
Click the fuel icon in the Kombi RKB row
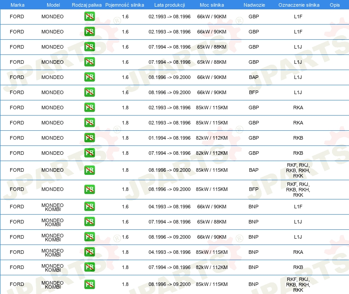[89, 267]
